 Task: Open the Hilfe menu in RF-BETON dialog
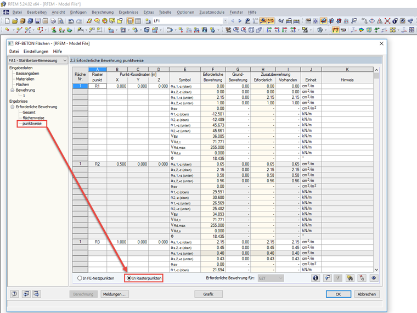point(58,52)
